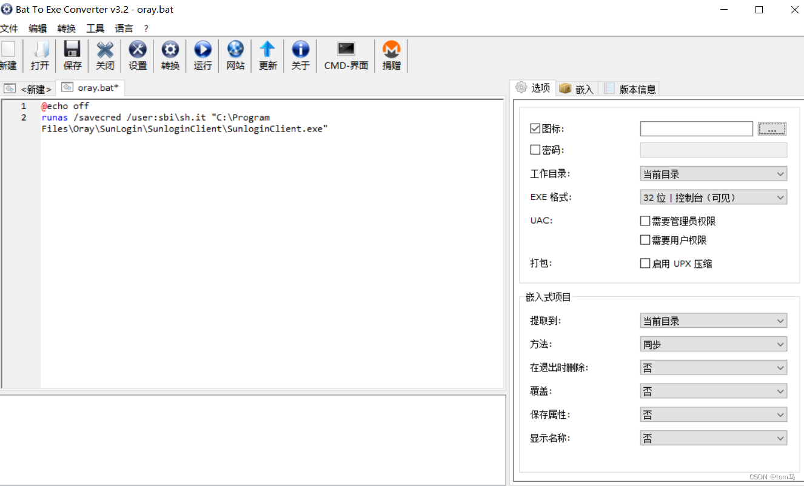Screen dimensions: 804x486
Task: Click the 网站 (Website) globe icon
Action: (x=235, y=55)
